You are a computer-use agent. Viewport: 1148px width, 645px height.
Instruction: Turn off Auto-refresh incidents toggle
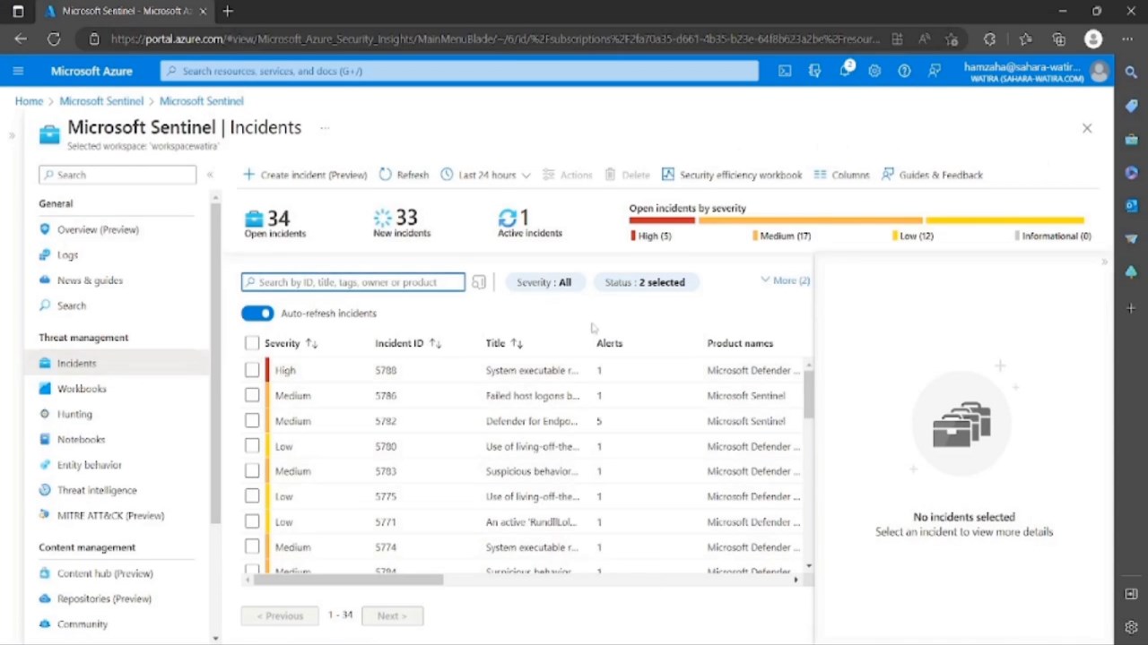pyautogui.click(x=257, y=314)
